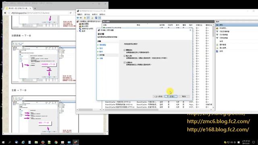Click volume icon in system tray

pos(232,142)
